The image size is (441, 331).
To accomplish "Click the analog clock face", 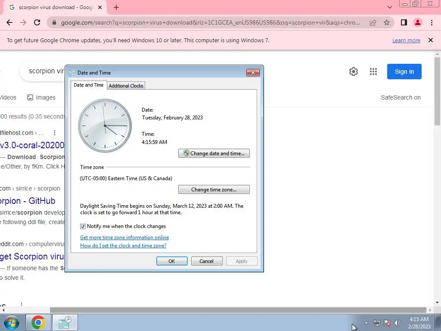I will [105, 125].
